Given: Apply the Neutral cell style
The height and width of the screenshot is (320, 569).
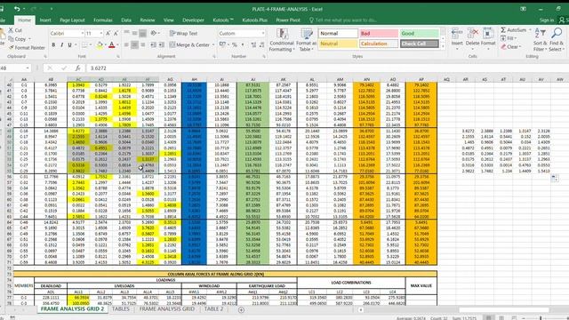Looking at the screenshot, I should coord(338,44).
